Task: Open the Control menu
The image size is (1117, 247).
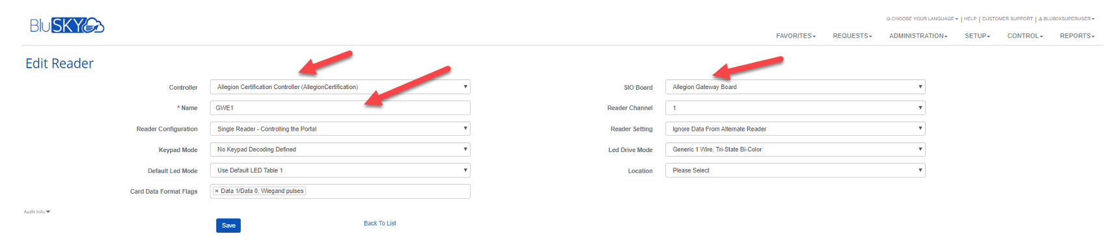Action: pyautogui.click(x=1025, y=36)
